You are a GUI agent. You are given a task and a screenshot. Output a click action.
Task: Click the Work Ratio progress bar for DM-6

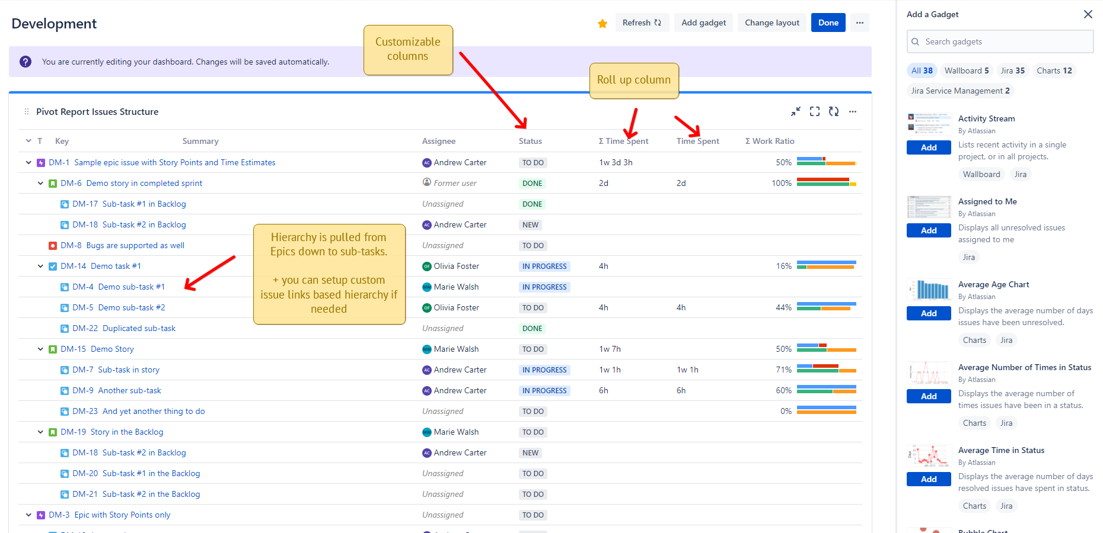click(x=826, y=183)
